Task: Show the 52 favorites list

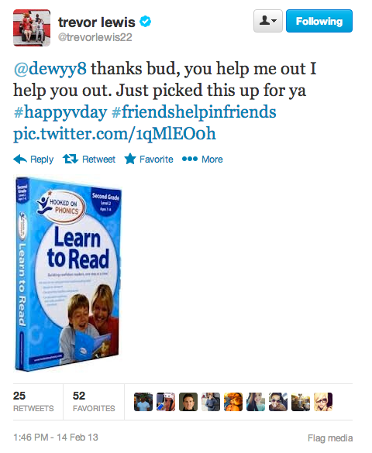Action: tap(94, 402)
